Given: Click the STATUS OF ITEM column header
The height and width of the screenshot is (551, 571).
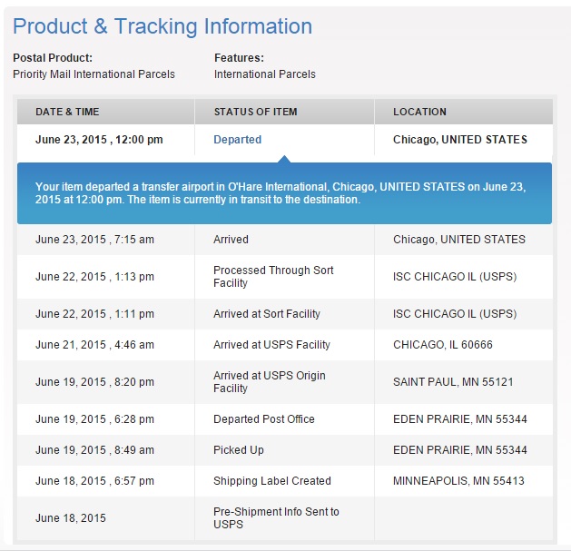Looking at the screenshot, I should [x=255, y=112].
